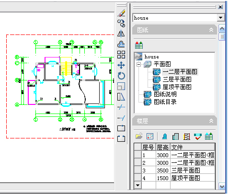Click the panel scrollbar down arrow

pos(222,186)
